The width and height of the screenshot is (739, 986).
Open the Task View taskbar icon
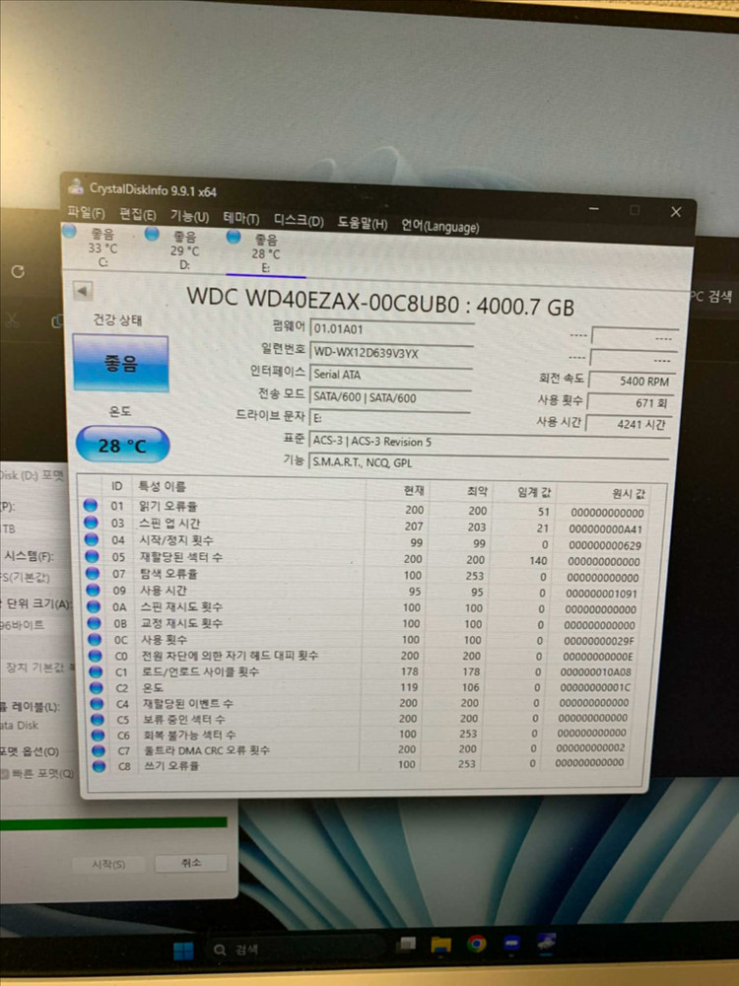click(407, 945)
